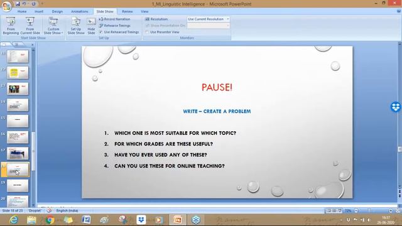The width and height of the screenshot is (402, 226).
Task: Click 'Which one is most suitable' line
Action: pos(175,133)
